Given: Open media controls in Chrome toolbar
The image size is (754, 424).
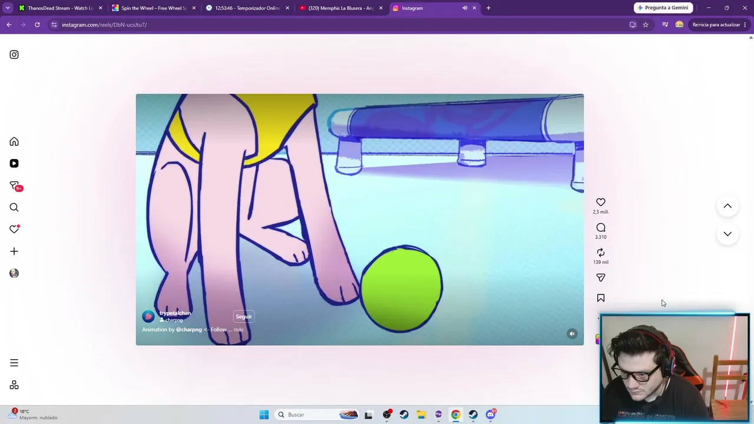Looking at the screenshot, I should [x=665, y=25].
